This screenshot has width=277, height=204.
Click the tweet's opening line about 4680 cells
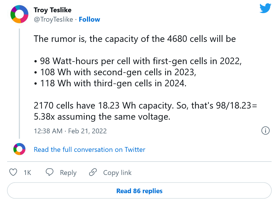[135, 39]
